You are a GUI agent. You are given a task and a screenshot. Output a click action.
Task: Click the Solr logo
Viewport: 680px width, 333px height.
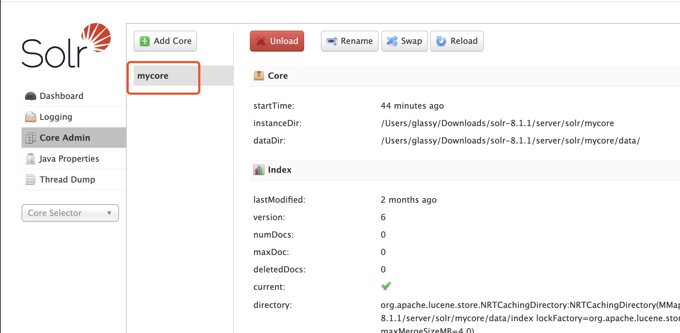[66, 45]
